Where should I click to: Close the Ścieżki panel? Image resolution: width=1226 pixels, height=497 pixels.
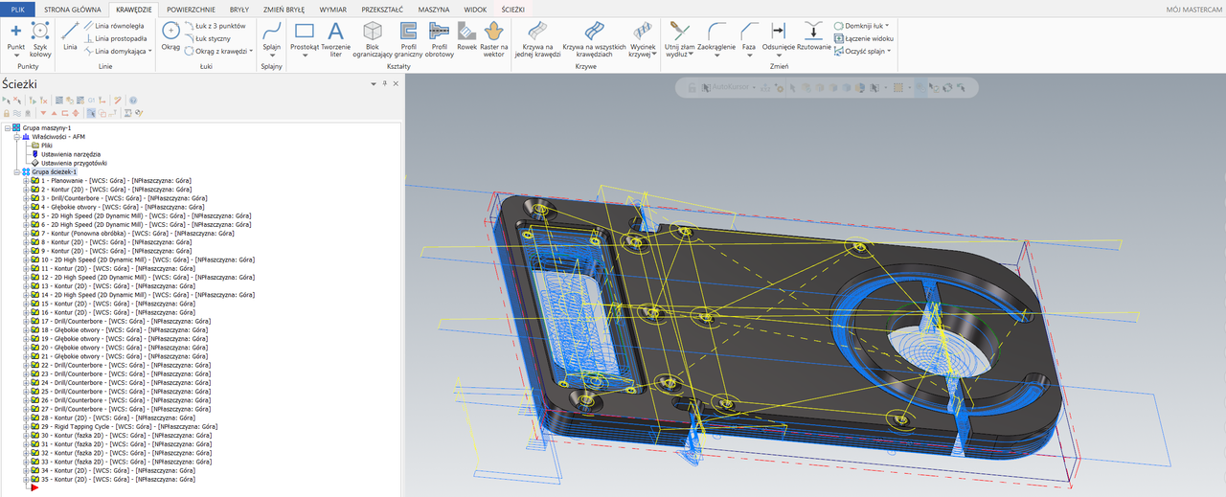point(395,84)
